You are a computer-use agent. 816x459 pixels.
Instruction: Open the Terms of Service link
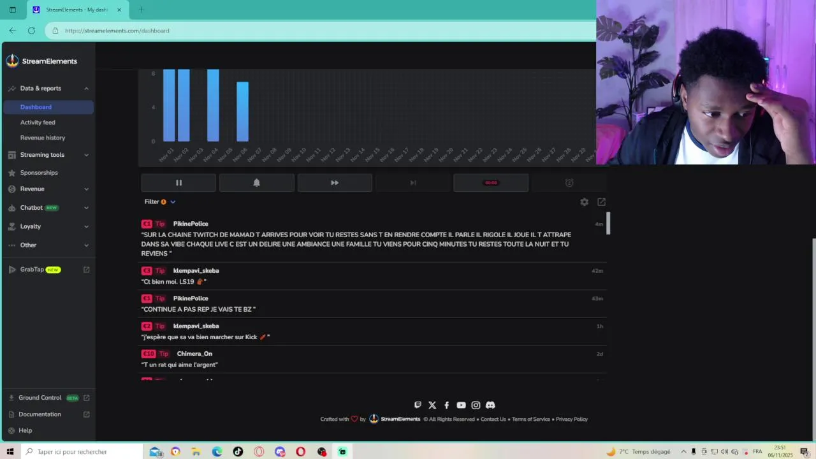531,419
